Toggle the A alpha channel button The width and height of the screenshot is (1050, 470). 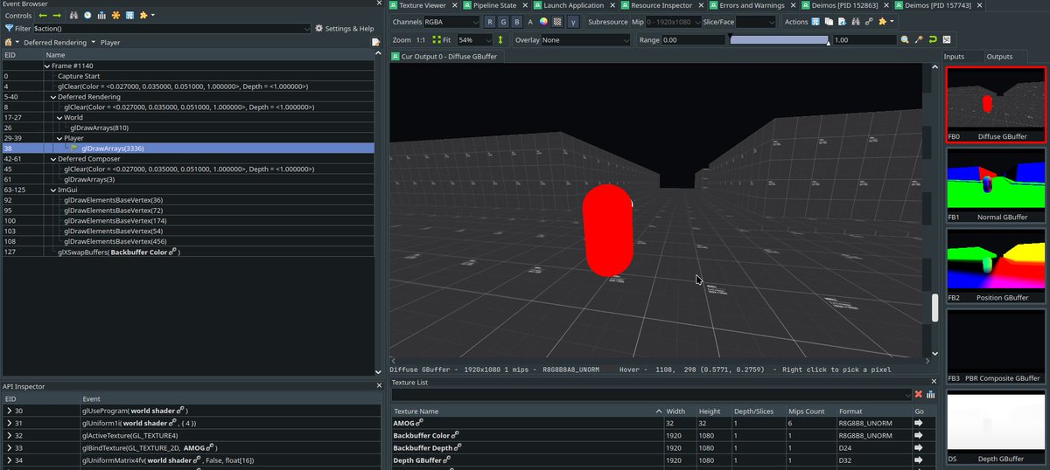pos(530,21)
